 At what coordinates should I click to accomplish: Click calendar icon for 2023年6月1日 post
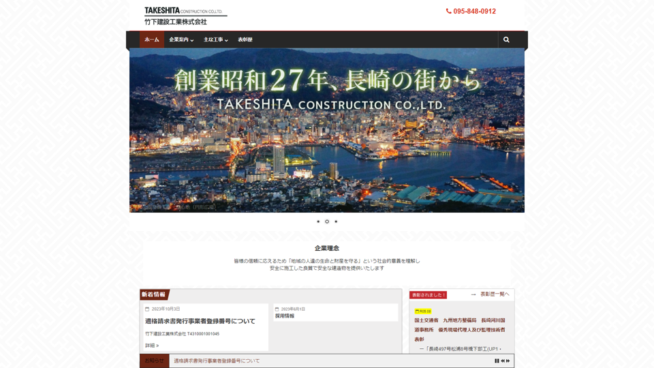[x=277, y=309]
